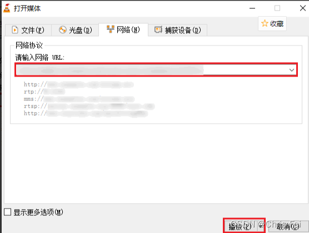Click the VLC cone icon in title bar

(x=7, y=8)
